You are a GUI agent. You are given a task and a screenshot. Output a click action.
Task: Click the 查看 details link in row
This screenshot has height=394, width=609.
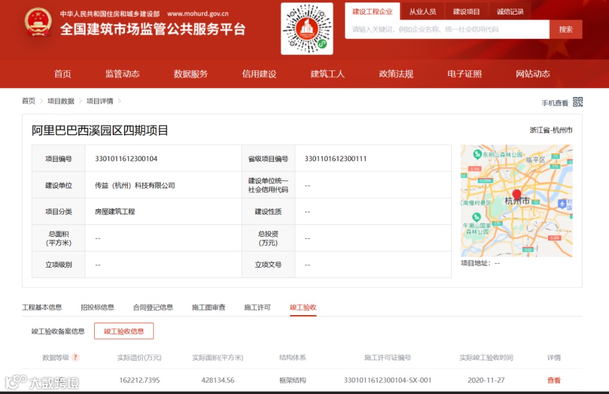point(554,380)
